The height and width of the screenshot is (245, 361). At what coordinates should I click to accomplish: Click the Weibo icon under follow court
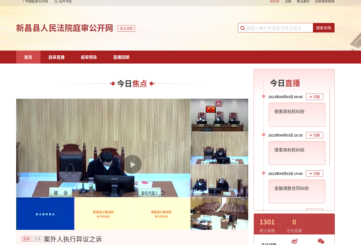coord(294,241)
